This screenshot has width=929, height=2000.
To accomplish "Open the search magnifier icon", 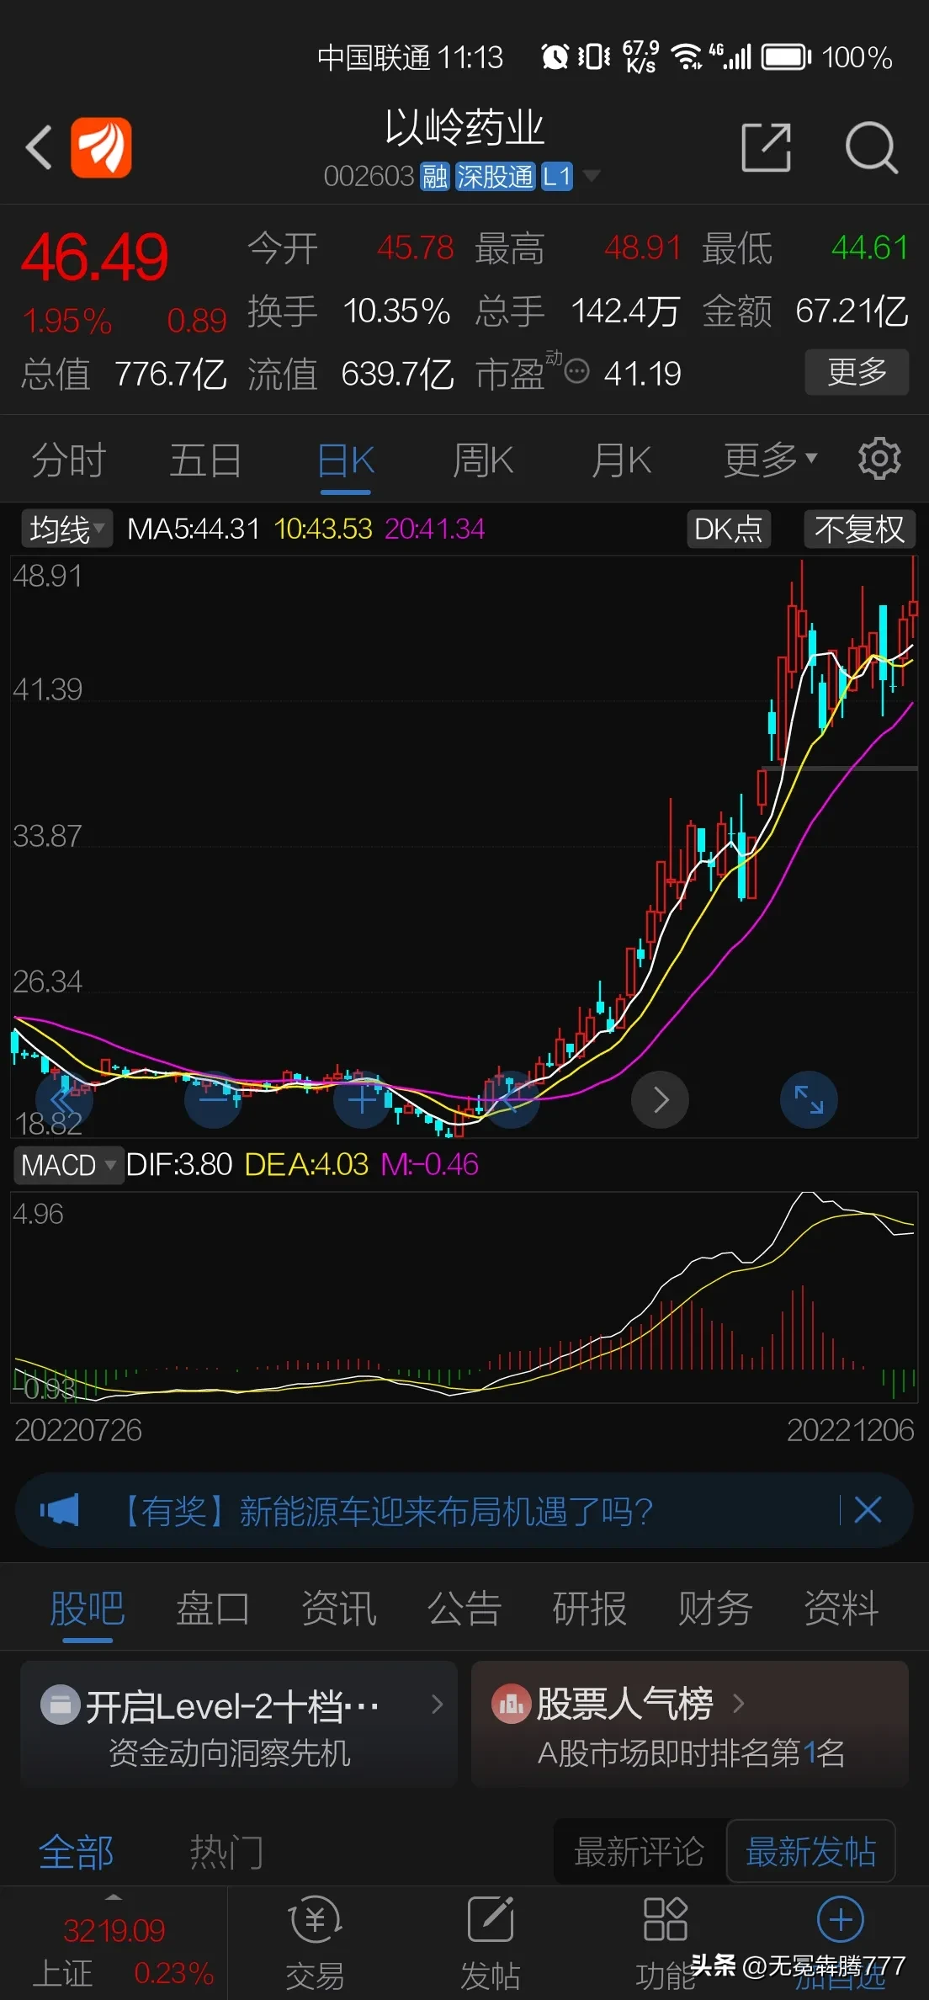I will 872,147.
